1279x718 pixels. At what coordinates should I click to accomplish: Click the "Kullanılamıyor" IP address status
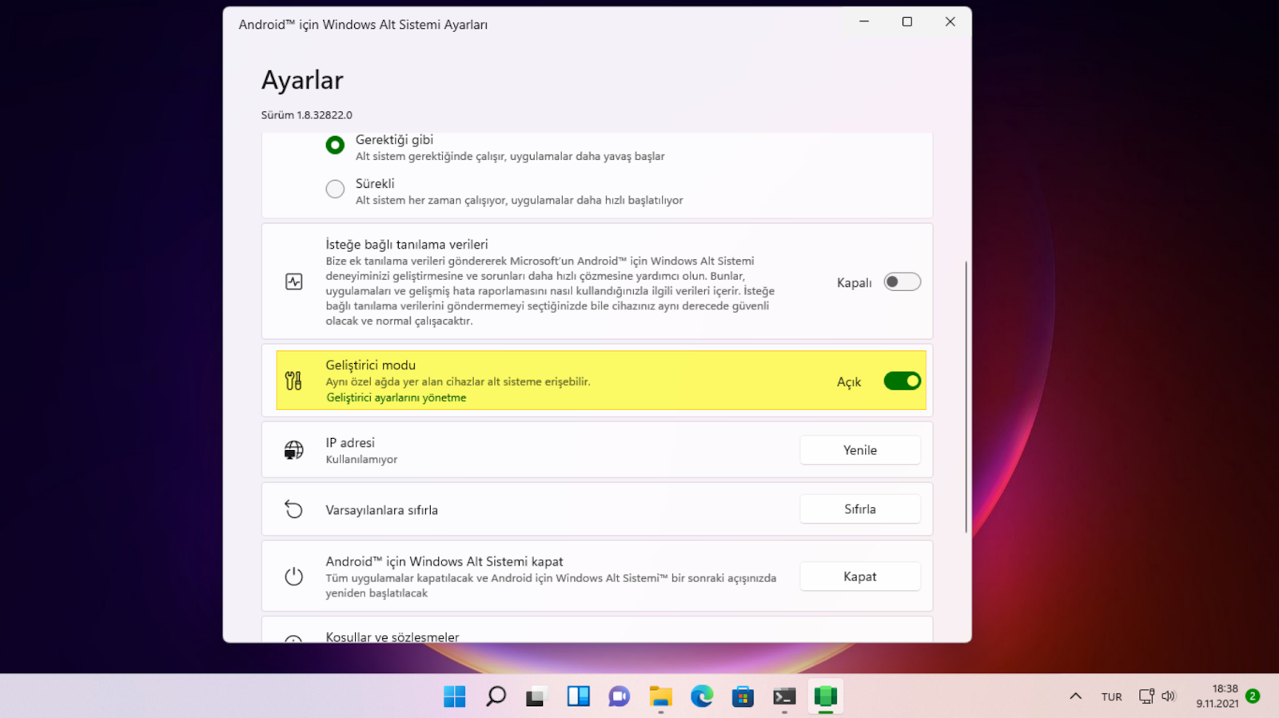pyautogui.click(x=361, y=460)
